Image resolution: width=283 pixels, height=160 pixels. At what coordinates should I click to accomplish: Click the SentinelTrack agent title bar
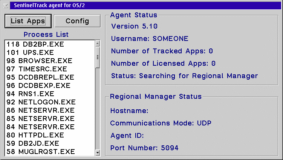tap(146, 5)
